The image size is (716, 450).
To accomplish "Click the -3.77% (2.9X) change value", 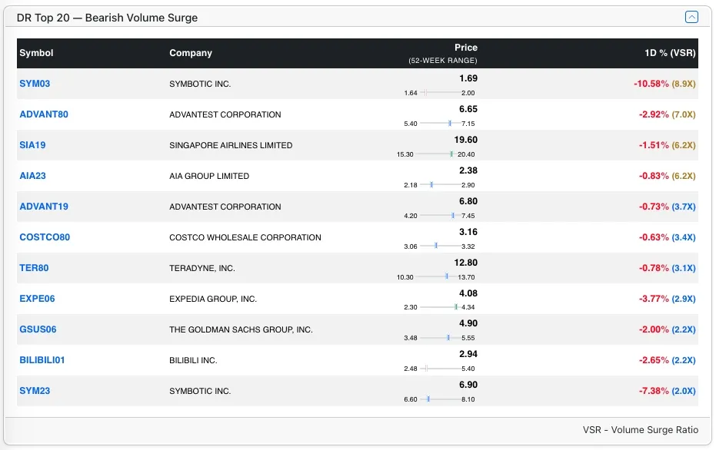I will (x=667, y=299).
